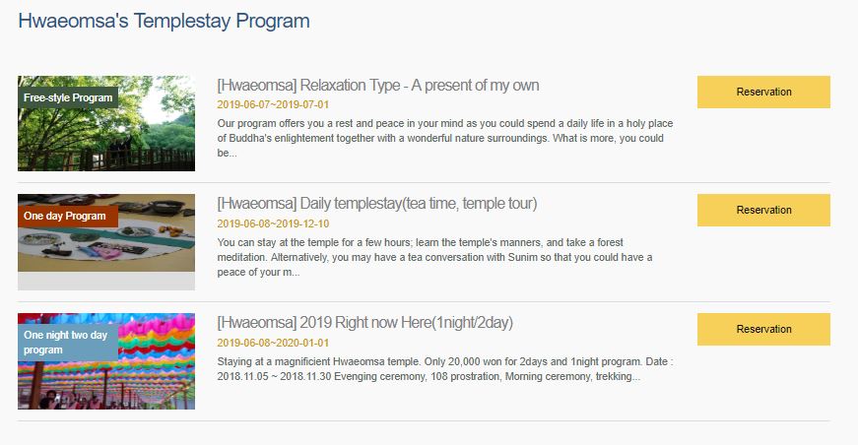Click the description starting 'You can stay at the temple'
Image resolution: width=858 pixels, height=445 pixels.
coord(433,257)
